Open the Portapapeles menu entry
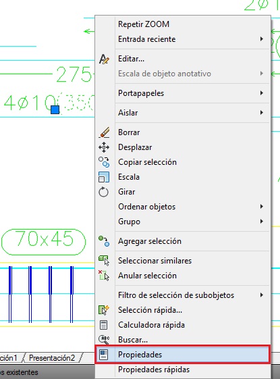280x379 pixels. 182,93
